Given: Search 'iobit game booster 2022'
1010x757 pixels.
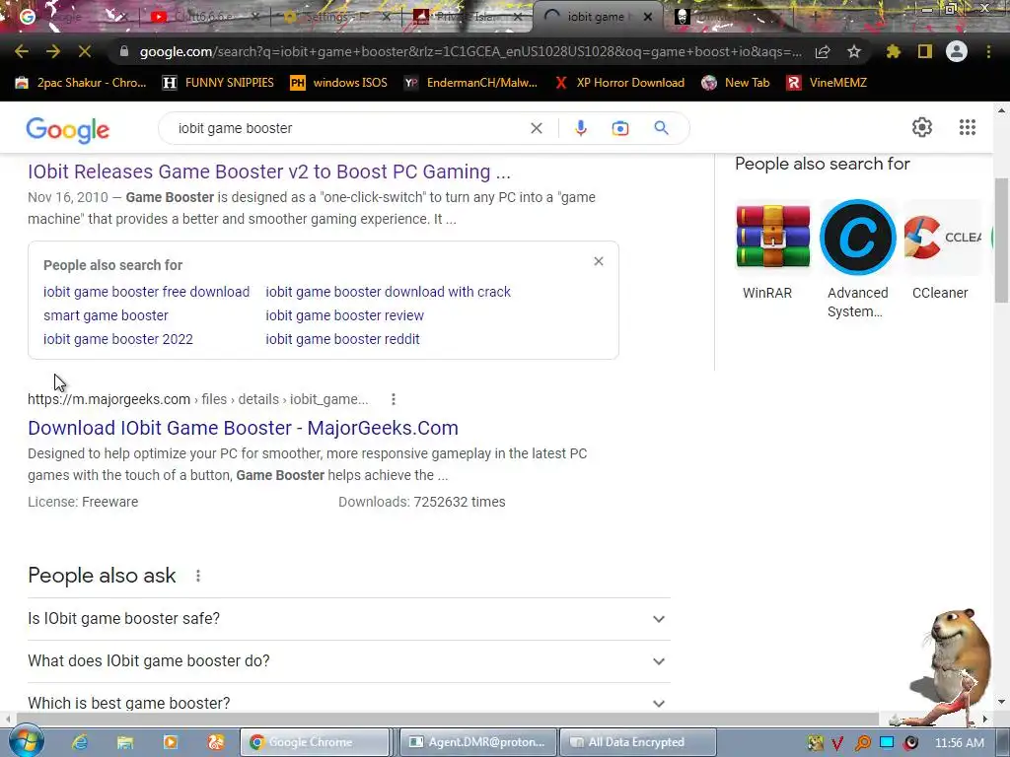Looking at the screenshot, I should (118, 339).
